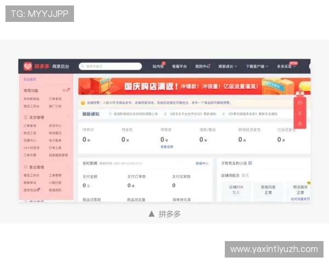Open 站内信 messages with red badge
Viewport: 329px width, 263px height.
[x=158, y=66]
